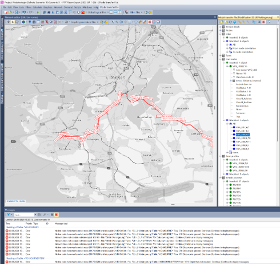Click the 'Time' column header in Messages
Image resolution: width=280 pixels, height=264 pixels.
(x=8, y=224)
